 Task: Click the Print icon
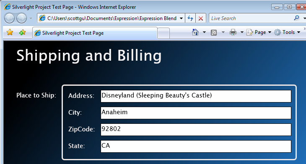[233, 32]
